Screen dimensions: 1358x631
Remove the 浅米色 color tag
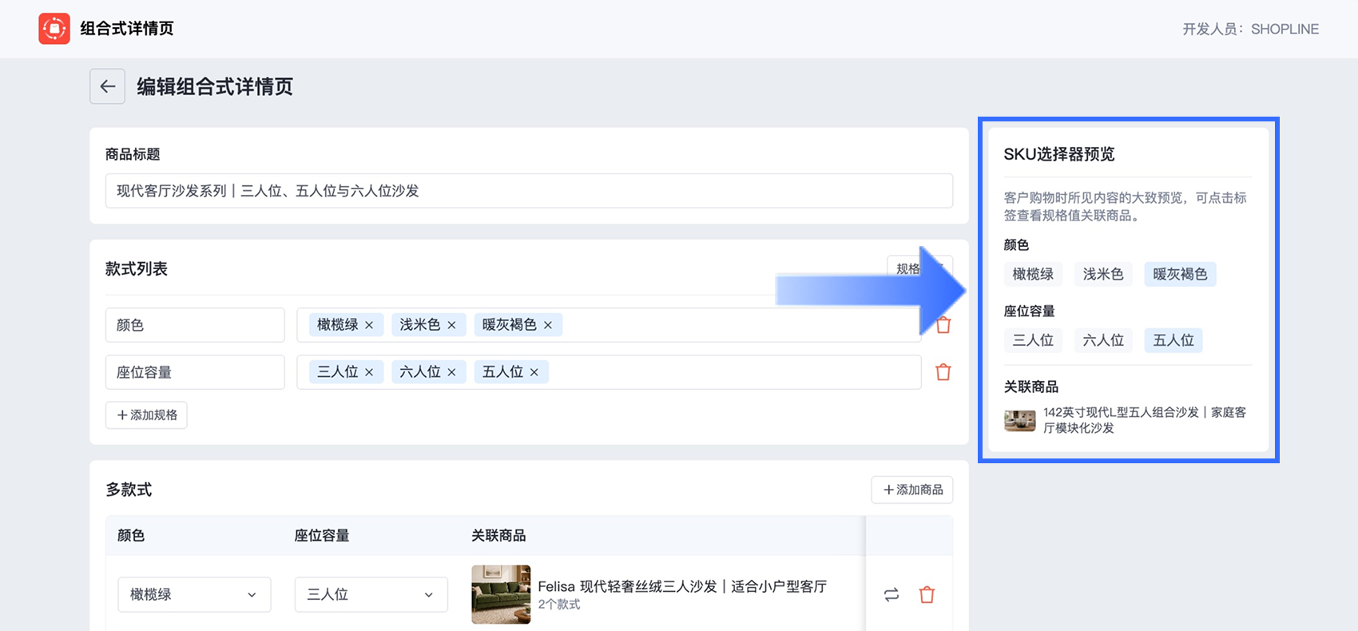(451, 325)
